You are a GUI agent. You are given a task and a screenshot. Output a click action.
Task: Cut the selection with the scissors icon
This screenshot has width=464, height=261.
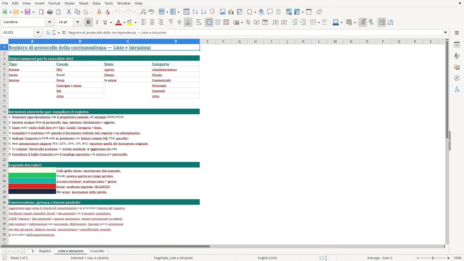pos(69,12)
